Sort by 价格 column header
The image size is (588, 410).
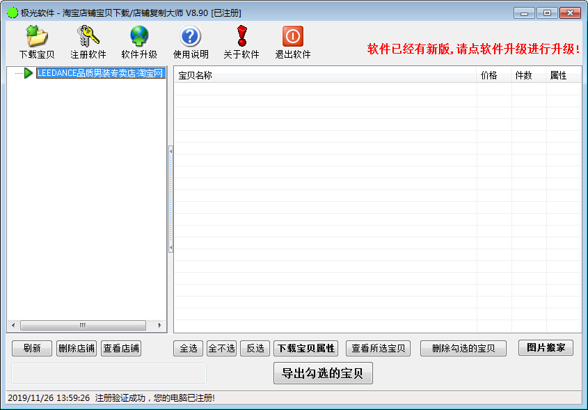tap(493, 75)
